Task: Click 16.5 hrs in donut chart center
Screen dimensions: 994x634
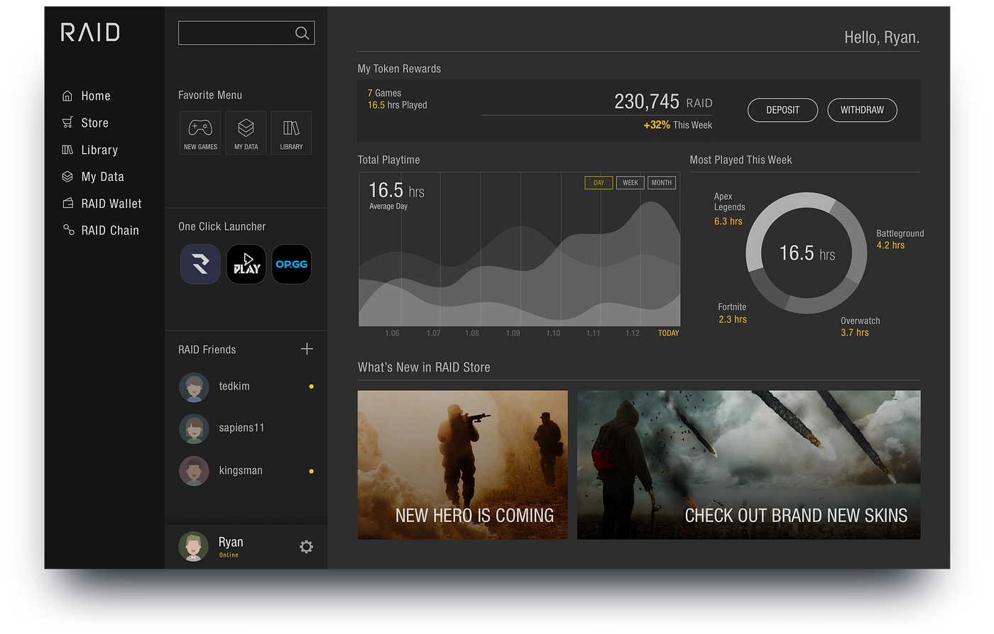Action: click(807, 253)
